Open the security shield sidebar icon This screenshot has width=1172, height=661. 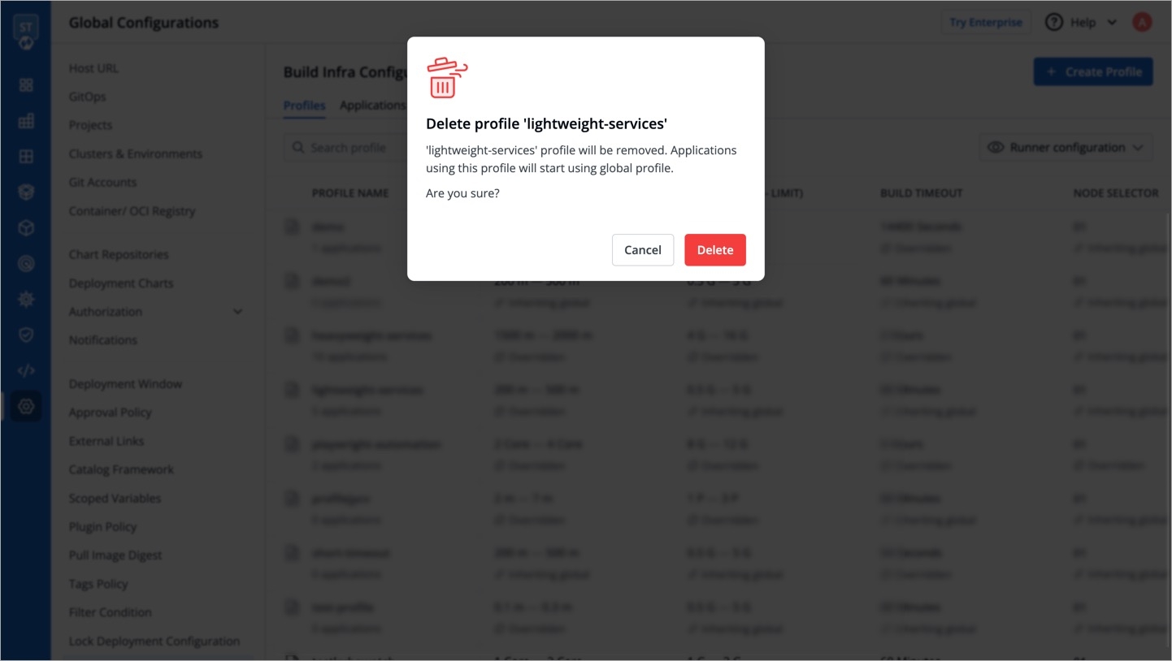(x=26, y=335)
